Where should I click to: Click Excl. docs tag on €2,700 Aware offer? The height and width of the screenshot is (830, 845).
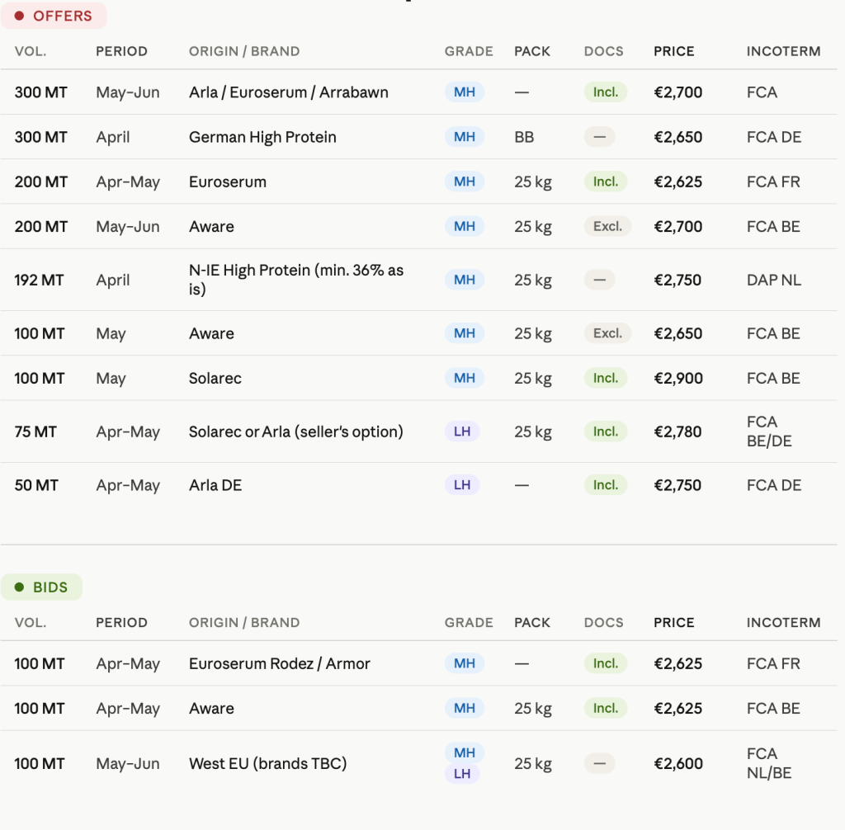click(x=607, y=226)
